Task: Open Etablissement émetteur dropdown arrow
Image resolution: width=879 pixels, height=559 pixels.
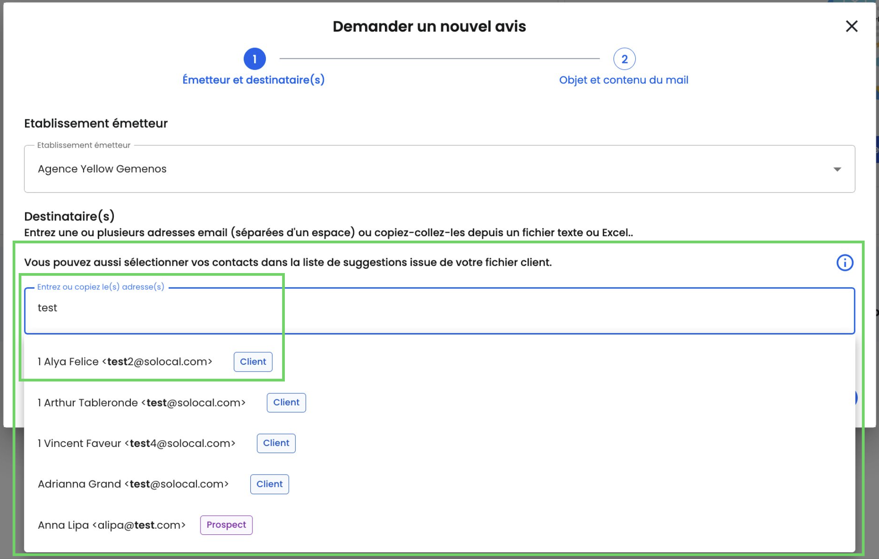Action: (837, 169)
